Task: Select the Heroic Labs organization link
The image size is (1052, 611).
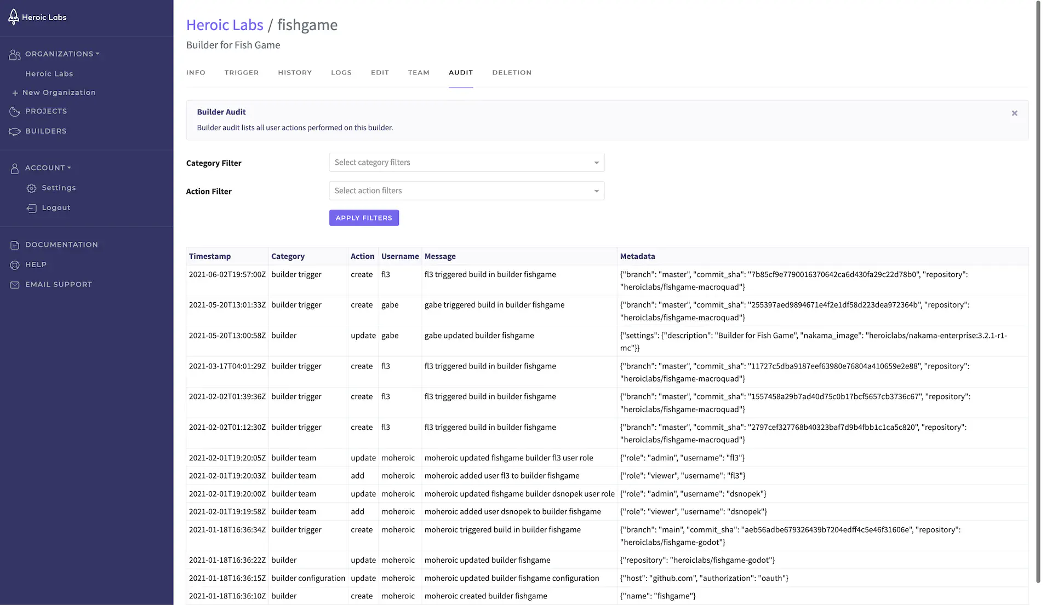Action: (x=49, y=73)
